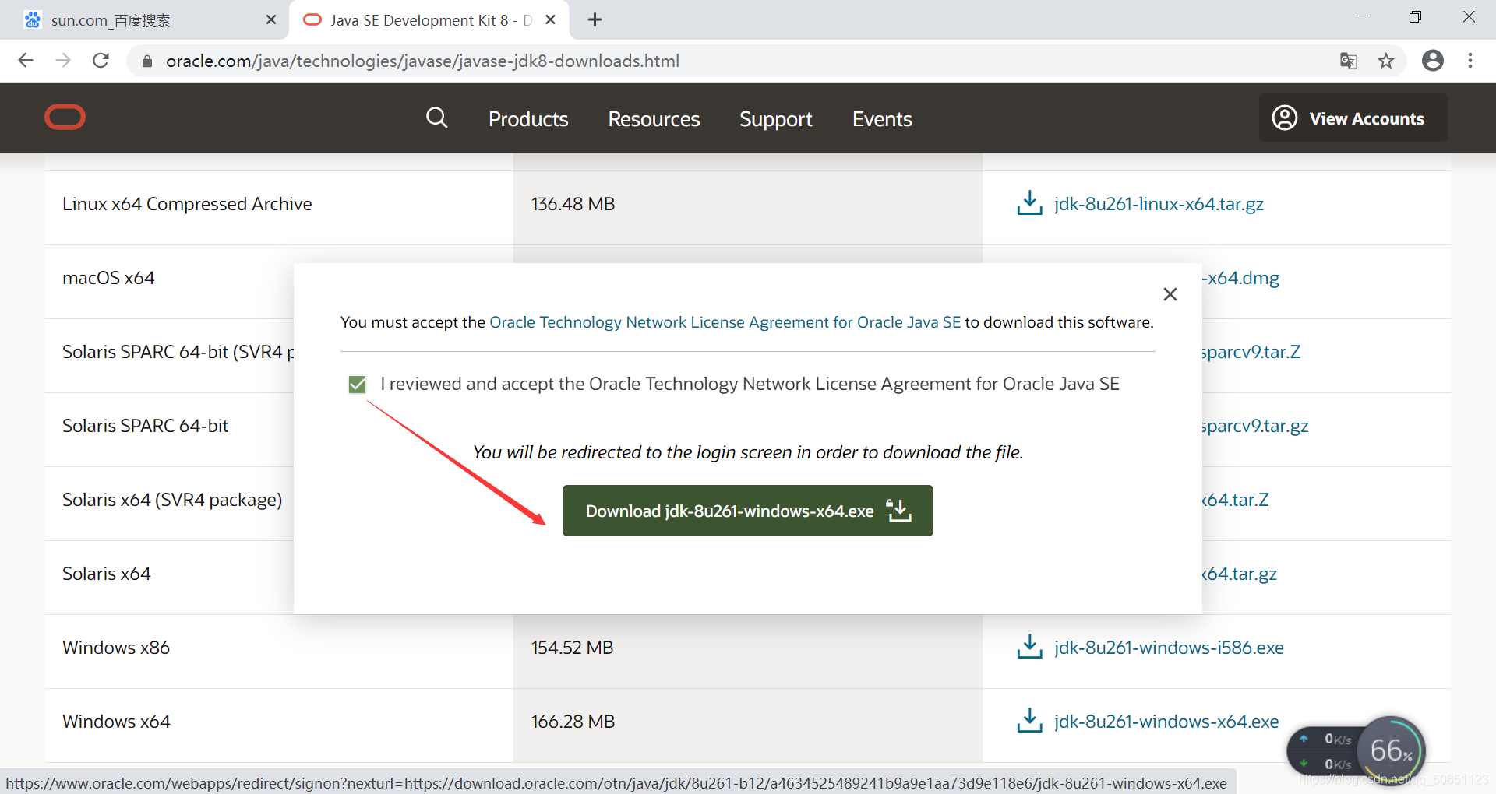Click the macOS x64.dmg download link
1496x794 pixels.
(x=1241, y=278)
